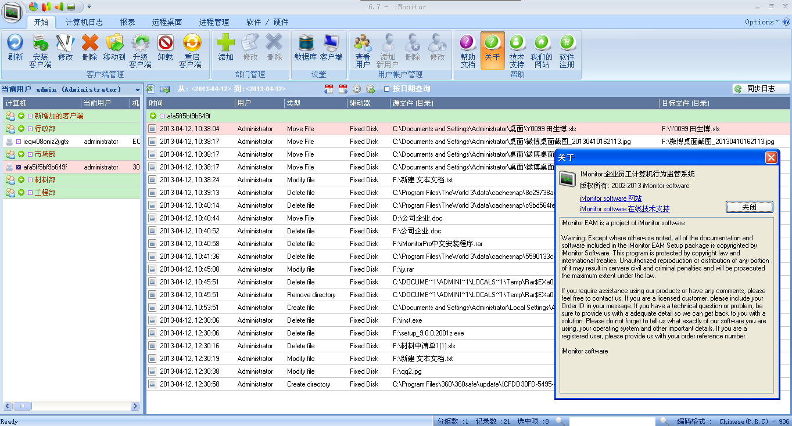Toggle checkbox of computer icqw08oniz2ygts
The image size is (792, 426).
[x=19, y=142]
